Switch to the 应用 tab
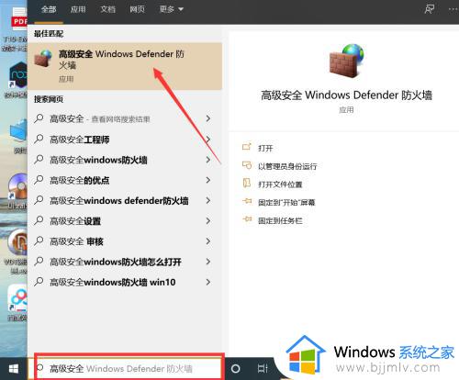 (x=78, y=9)
